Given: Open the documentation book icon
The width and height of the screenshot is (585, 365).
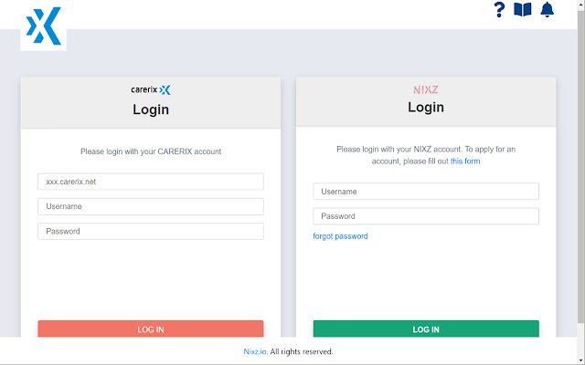Looking at the screenshot, I should 522,10.
